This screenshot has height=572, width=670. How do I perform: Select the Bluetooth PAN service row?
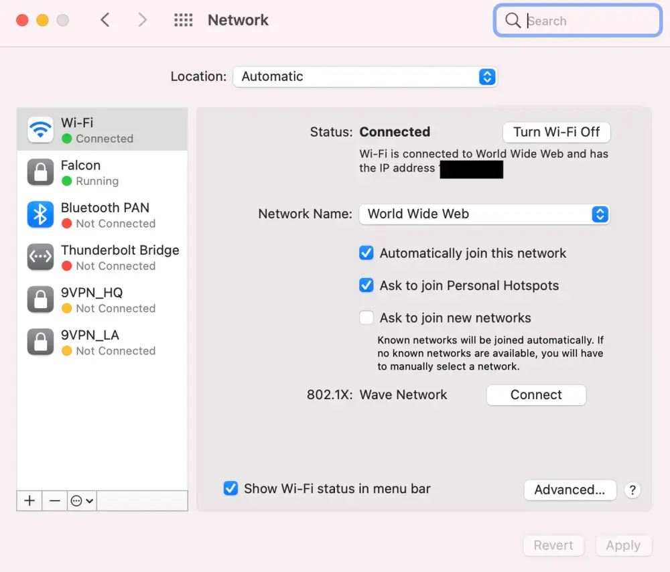pyautogui.click(x=102, y=214)
